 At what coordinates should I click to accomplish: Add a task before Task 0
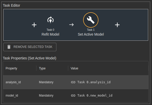(x=34, y=25)
